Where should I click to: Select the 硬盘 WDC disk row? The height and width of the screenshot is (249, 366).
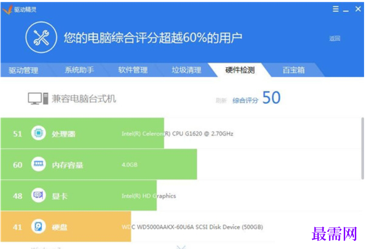tap(181, 227)
